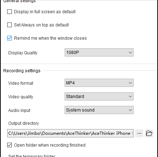Click the chevron arrow beside Standard
The height and width of the screenshot is (157, 158).
(130, 97)
